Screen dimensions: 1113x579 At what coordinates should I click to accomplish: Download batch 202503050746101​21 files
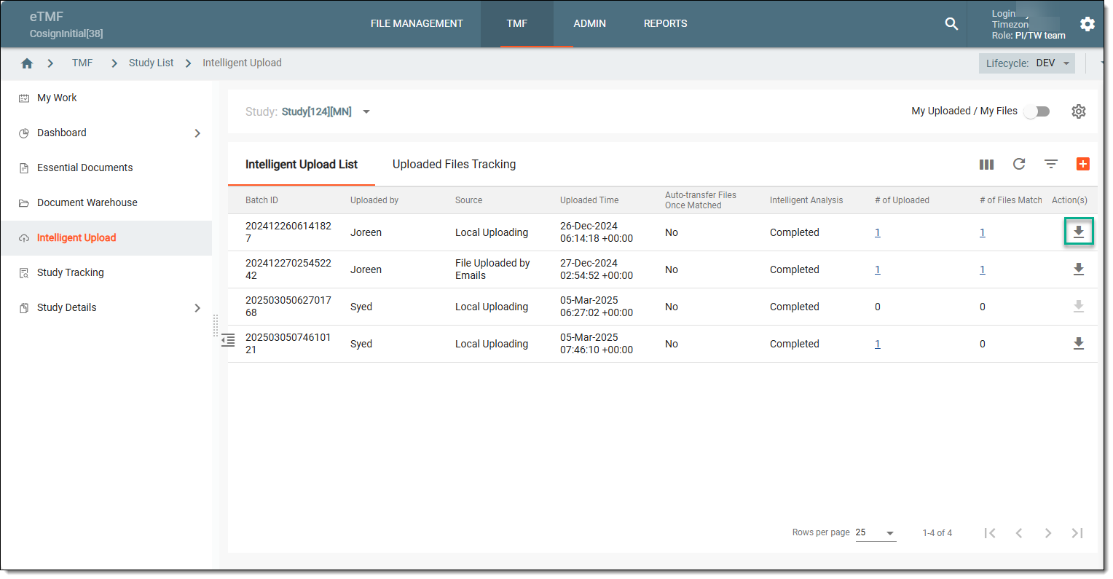point(1079,344)
